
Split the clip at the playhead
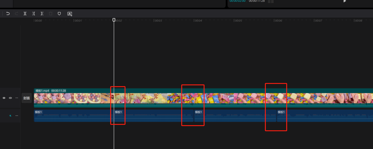point(25,14)
